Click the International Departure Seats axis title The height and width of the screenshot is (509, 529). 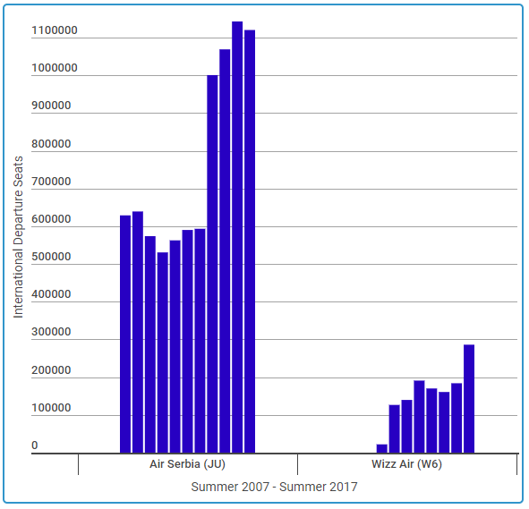[x=18, y=237]
